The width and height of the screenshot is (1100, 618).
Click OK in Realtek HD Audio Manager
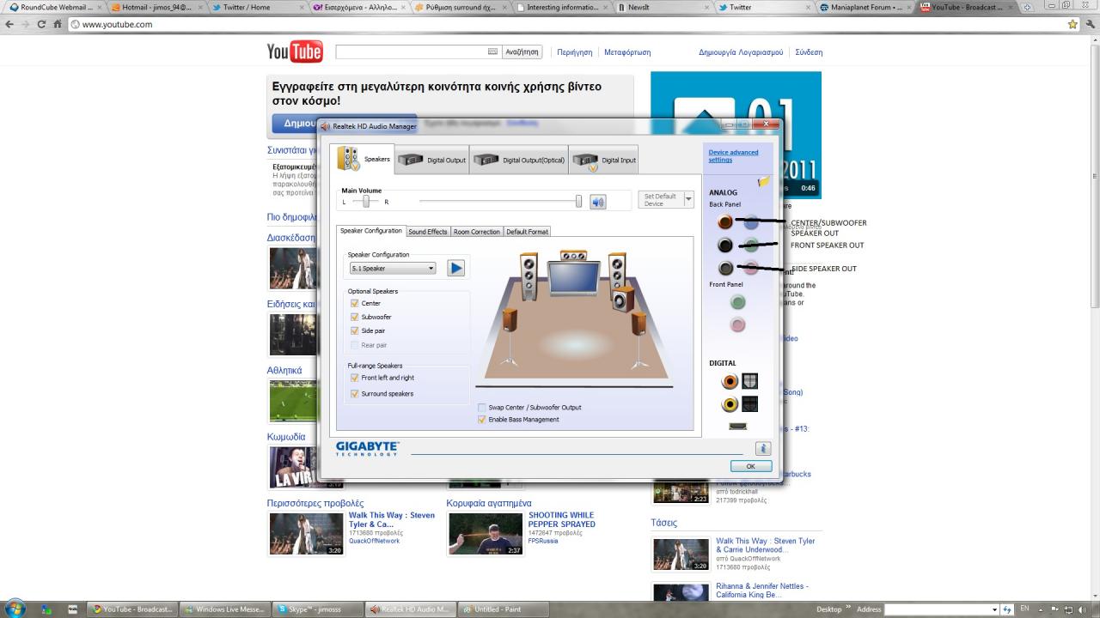750,466
